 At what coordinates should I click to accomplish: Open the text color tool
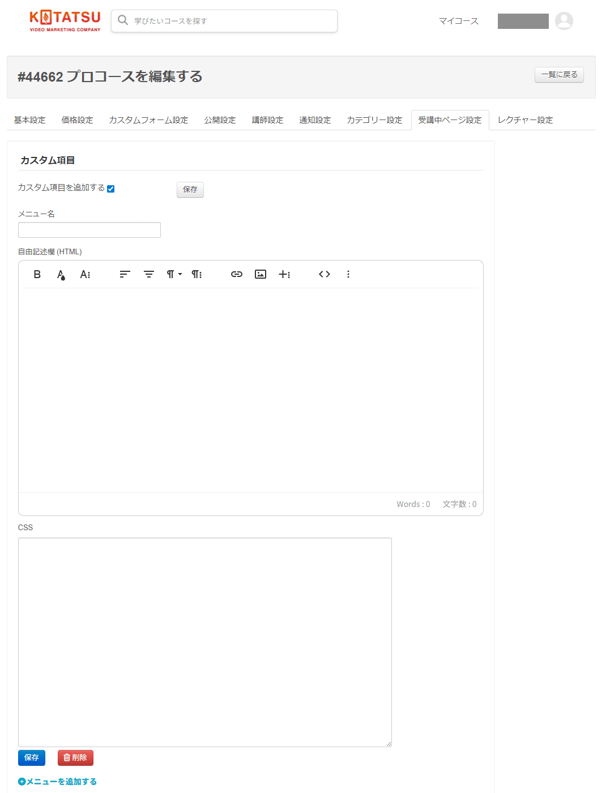pos(61,274)
